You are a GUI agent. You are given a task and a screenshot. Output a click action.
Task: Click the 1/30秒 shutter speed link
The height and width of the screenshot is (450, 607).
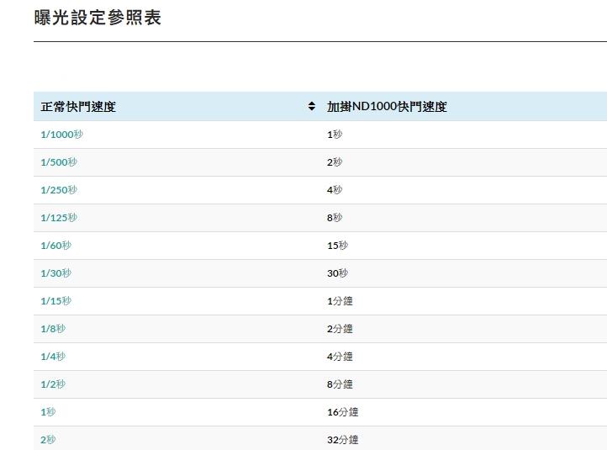coord(55,273)
